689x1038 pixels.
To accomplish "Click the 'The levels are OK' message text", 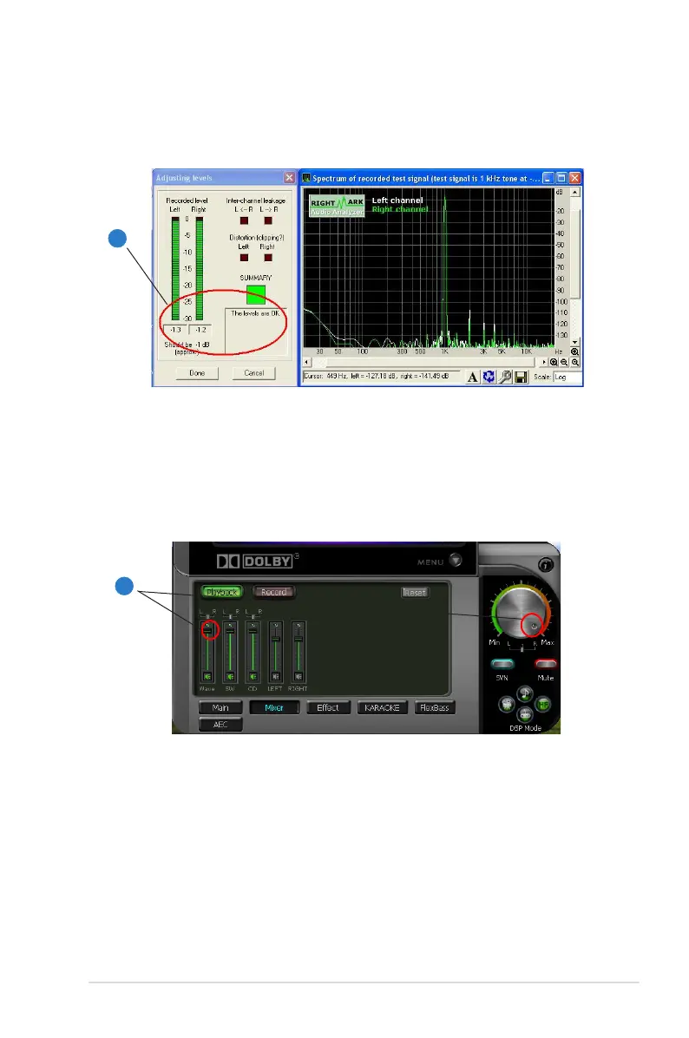I will coord(255,314).
